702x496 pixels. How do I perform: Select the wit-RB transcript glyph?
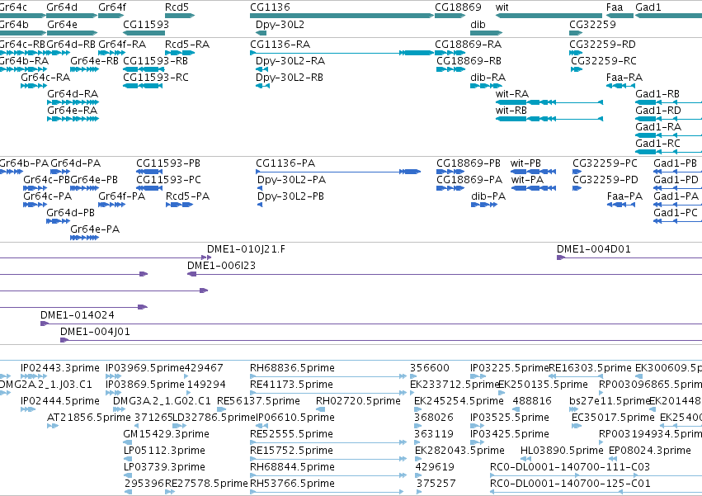click(x=549, y=119)
